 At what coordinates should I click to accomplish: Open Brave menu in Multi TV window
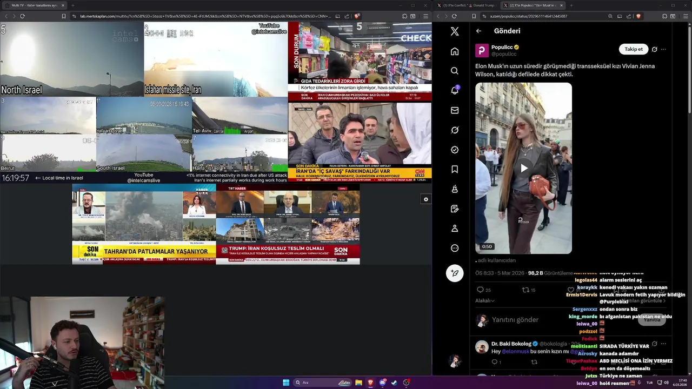(x=425, y=16)
